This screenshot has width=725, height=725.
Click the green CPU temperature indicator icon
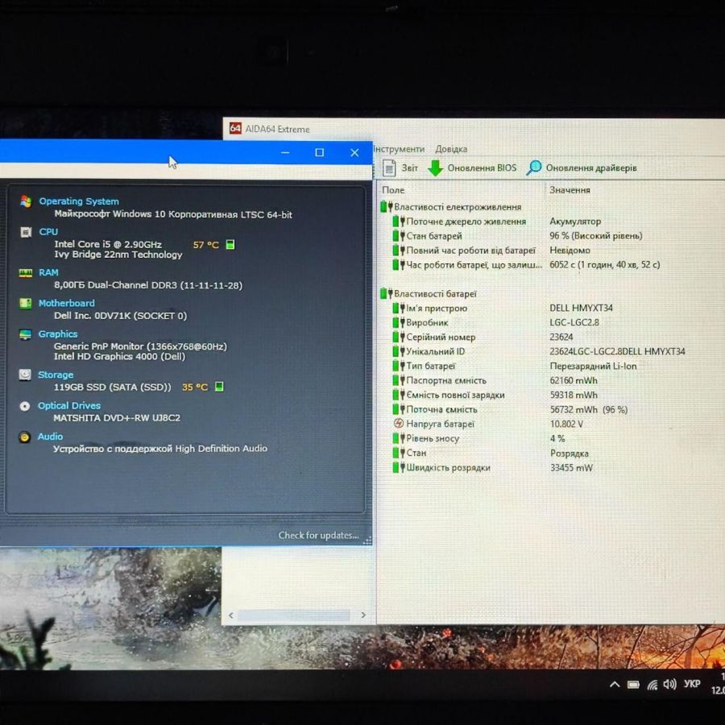[230, 244]
